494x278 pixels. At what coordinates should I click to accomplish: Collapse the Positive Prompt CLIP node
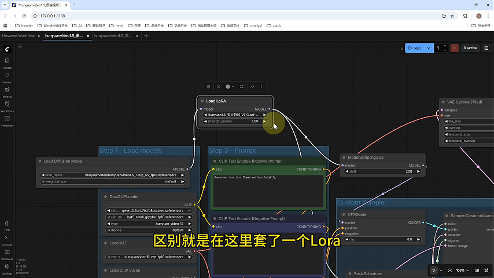(x=215, y=161)
